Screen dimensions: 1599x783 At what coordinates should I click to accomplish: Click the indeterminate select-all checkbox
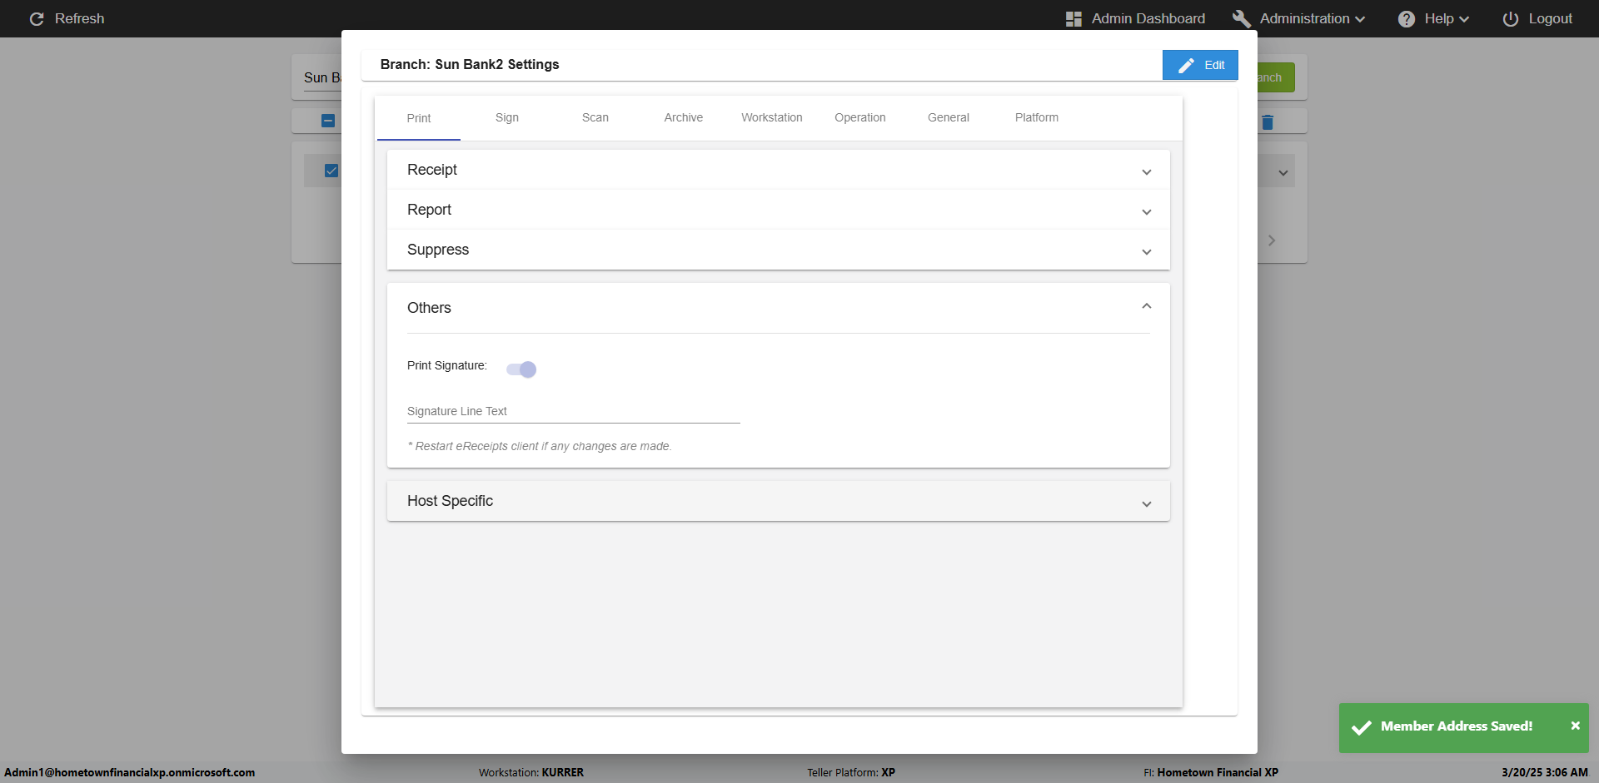328,121
